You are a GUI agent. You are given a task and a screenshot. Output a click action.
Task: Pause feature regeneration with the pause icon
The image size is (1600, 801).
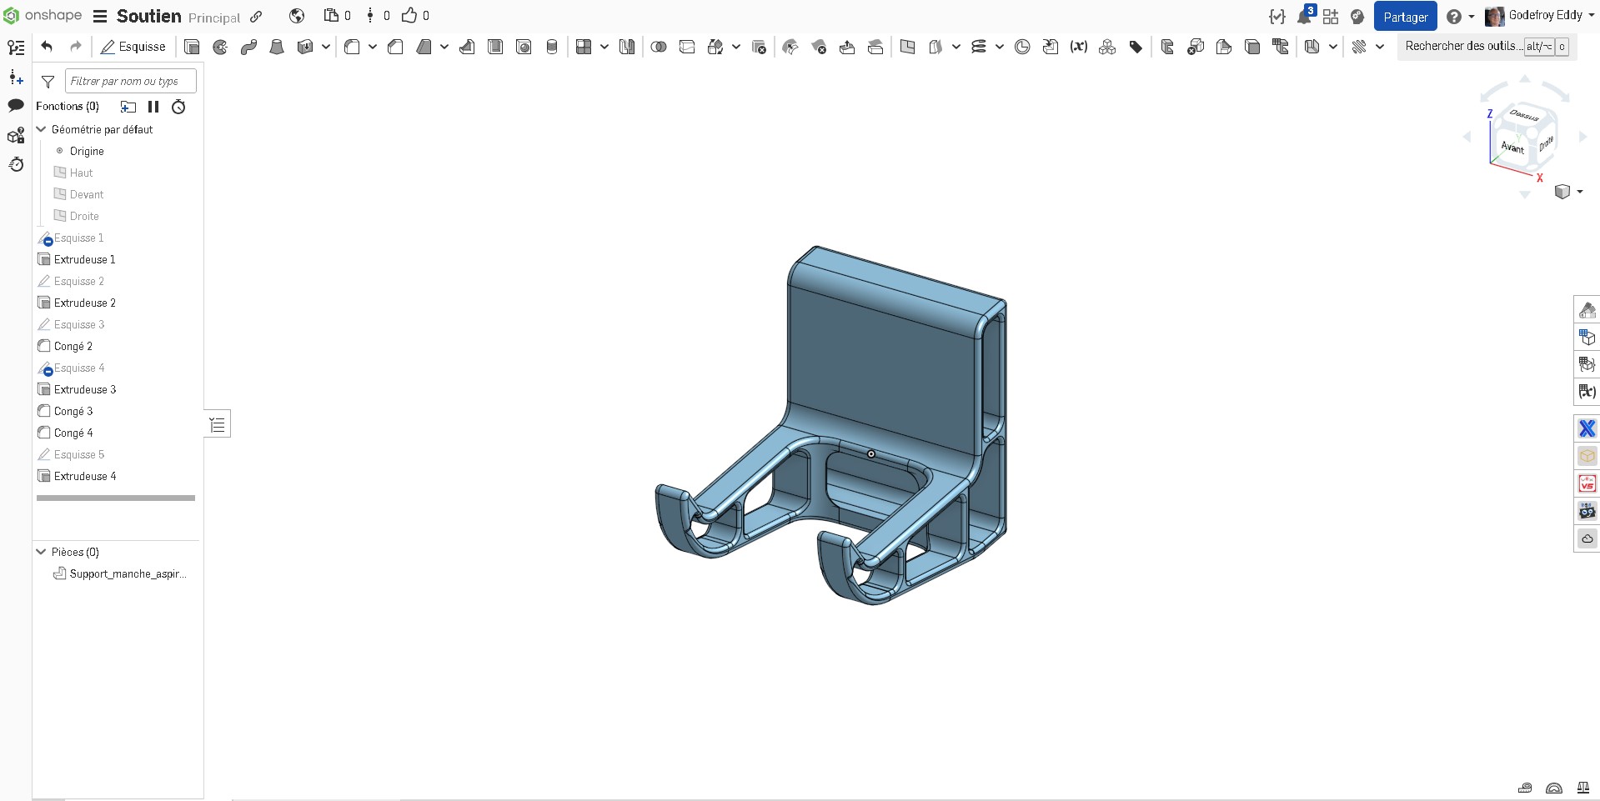[x=153, y=107]
